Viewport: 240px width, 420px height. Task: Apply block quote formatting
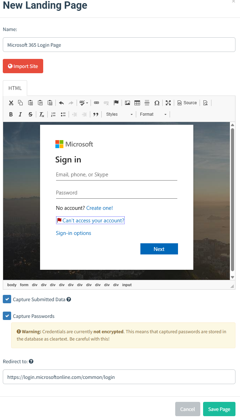(x=96, y=114)
